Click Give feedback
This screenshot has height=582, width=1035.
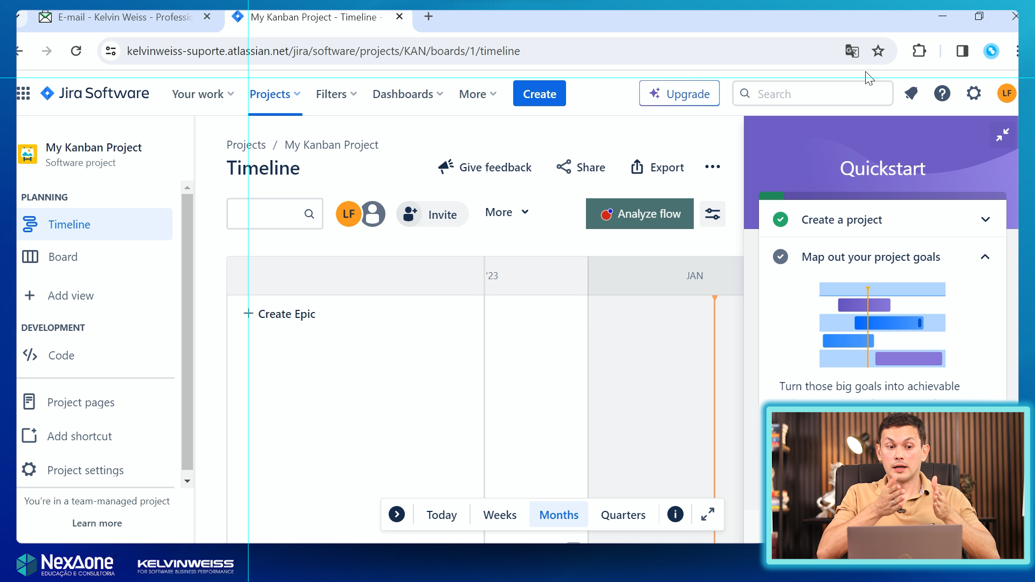point(485,167)
